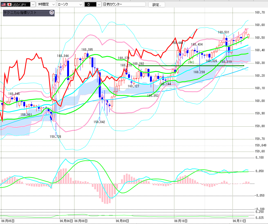Click the 160.319 price label
Image resolution: width=268 pixels, height=224 pixels.
click(226, 62)
